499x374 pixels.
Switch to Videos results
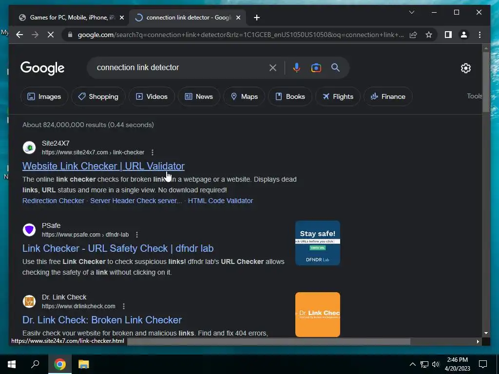pyautogui.click(x=152, y=96)
